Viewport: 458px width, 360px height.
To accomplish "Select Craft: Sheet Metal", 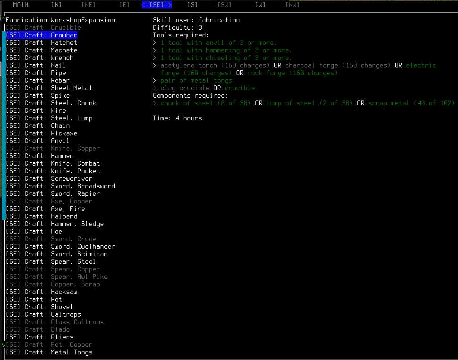I will 49,88.
